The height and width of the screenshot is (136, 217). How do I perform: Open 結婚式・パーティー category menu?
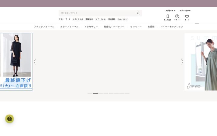click(114, 27)
